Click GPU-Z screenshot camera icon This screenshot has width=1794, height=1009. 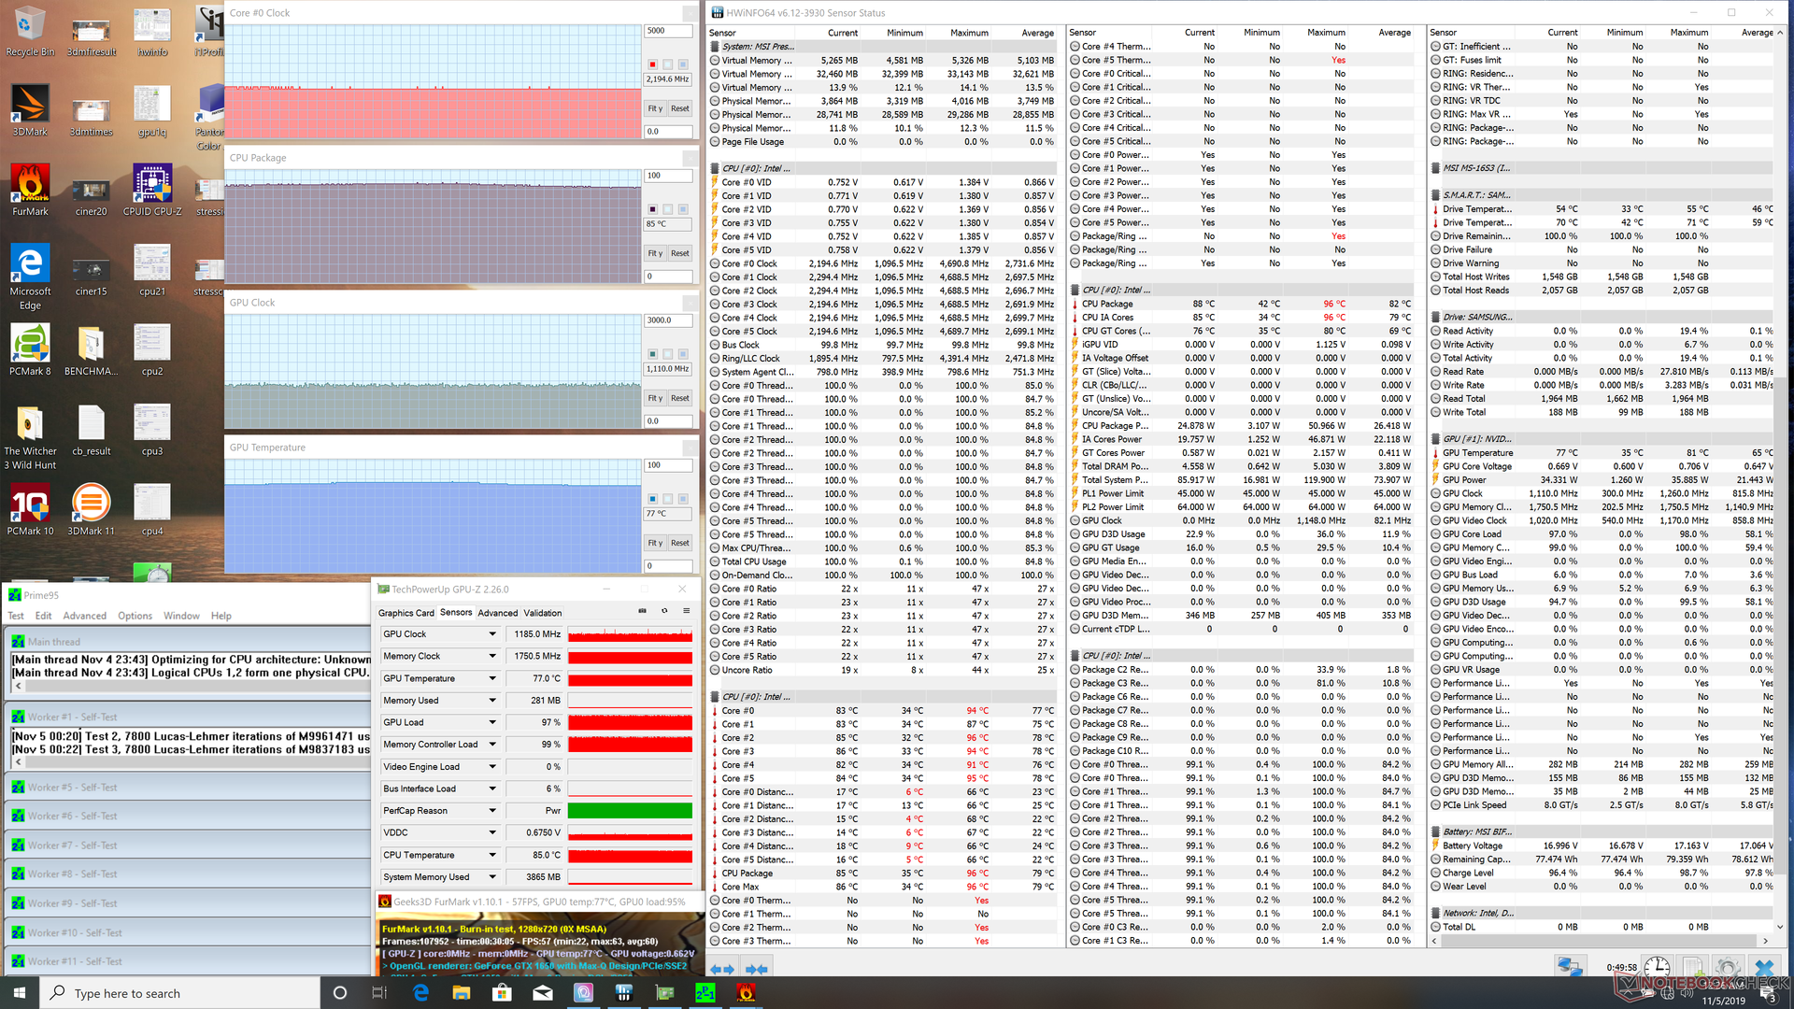[642, 611]
